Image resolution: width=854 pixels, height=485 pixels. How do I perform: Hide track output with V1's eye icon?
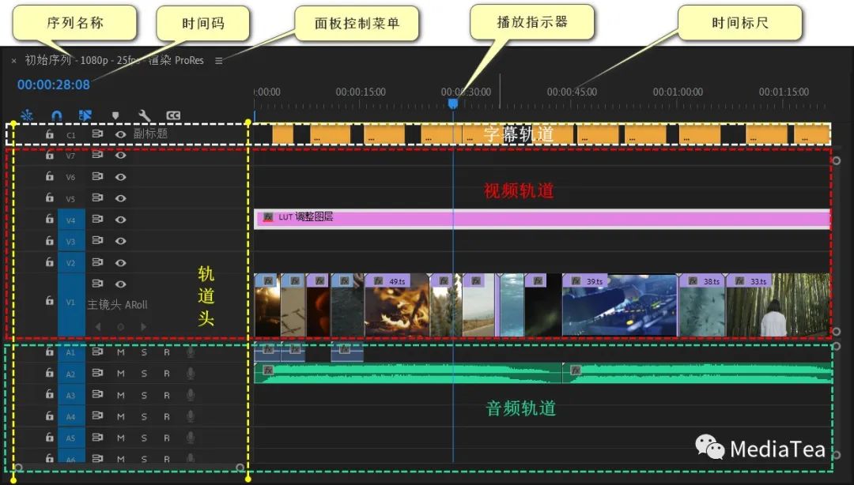click(119, 284)
